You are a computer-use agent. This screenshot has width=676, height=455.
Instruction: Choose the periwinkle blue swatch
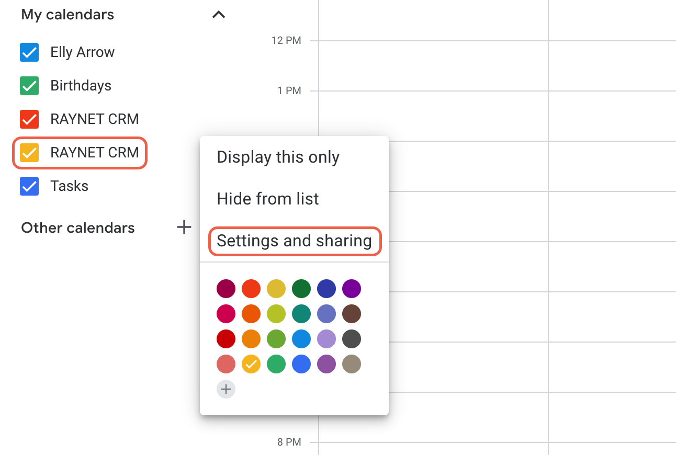tap(326, 314)
